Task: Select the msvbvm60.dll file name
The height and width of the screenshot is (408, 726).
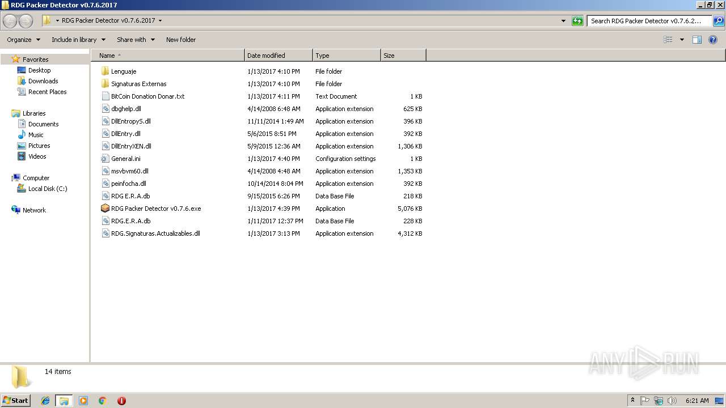Action: tap(130, 171)
